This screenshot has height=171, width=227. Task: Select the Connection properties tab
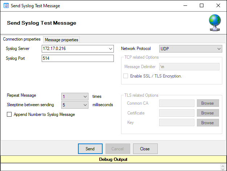[22, 39]
